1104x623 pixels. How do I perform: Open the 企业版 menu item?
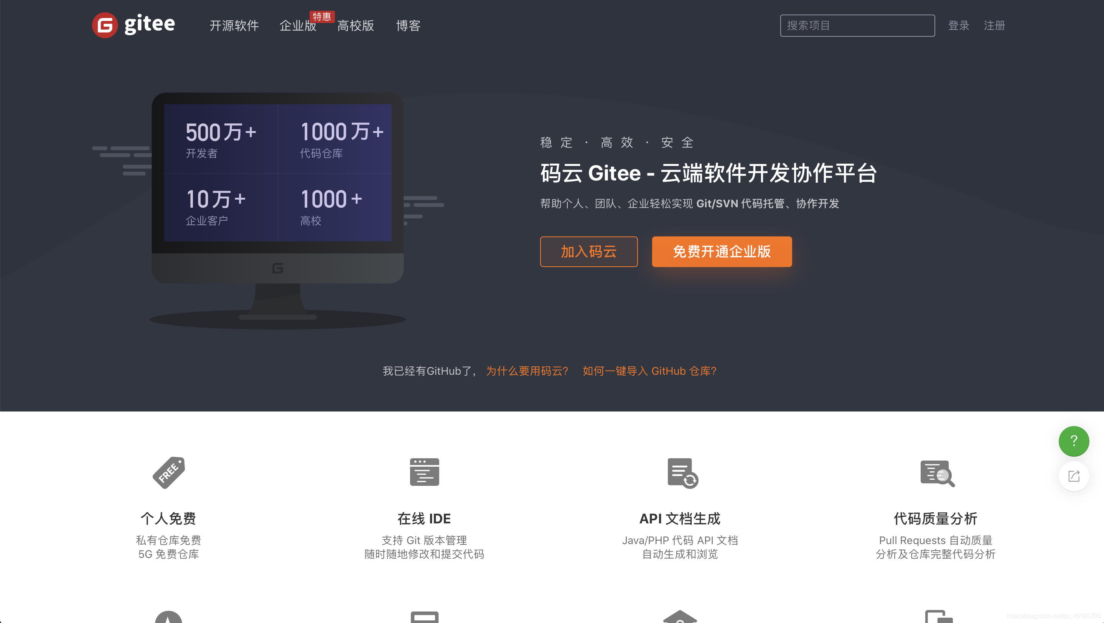298,26
